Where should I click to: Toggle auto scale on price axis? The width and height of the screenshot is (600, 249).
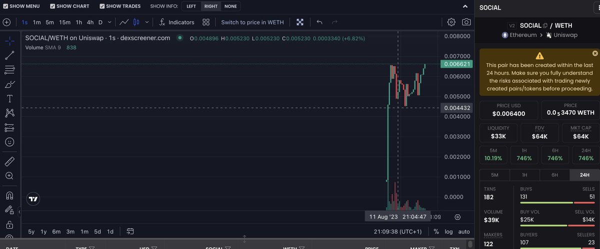464,232
